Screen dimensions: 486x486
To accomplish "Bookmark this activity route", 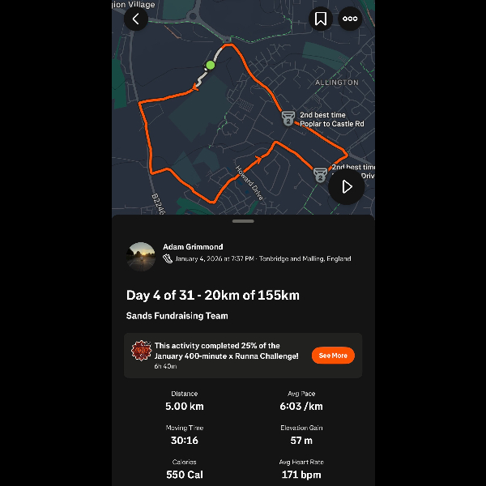I will [x=321, y=19].
